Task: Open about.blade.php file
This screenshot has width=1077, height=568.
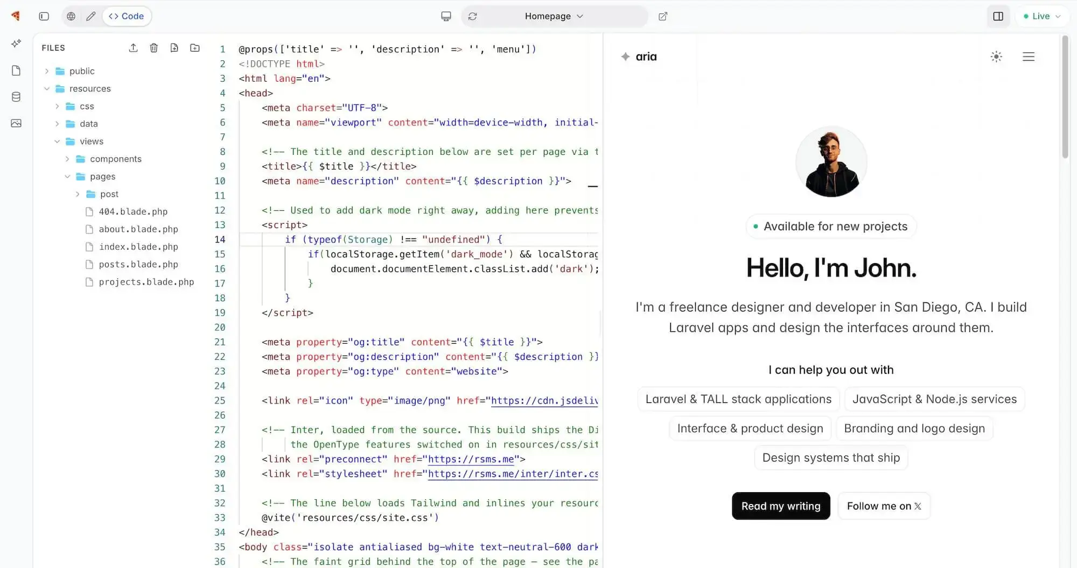Action: 132,229
